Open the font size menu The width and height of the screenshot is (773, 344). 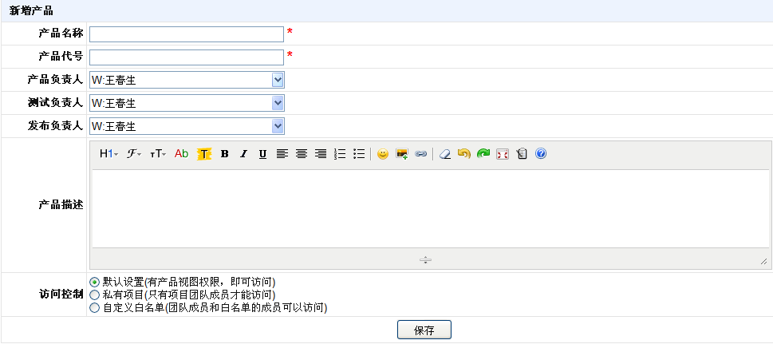click(158, 154)
